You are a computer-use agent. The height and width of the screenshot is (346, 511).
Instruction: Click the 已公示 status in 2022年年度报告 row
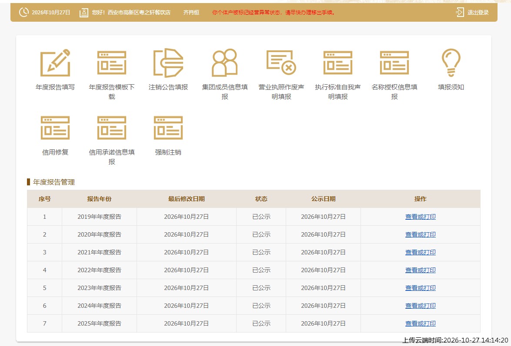pos(261,270)
